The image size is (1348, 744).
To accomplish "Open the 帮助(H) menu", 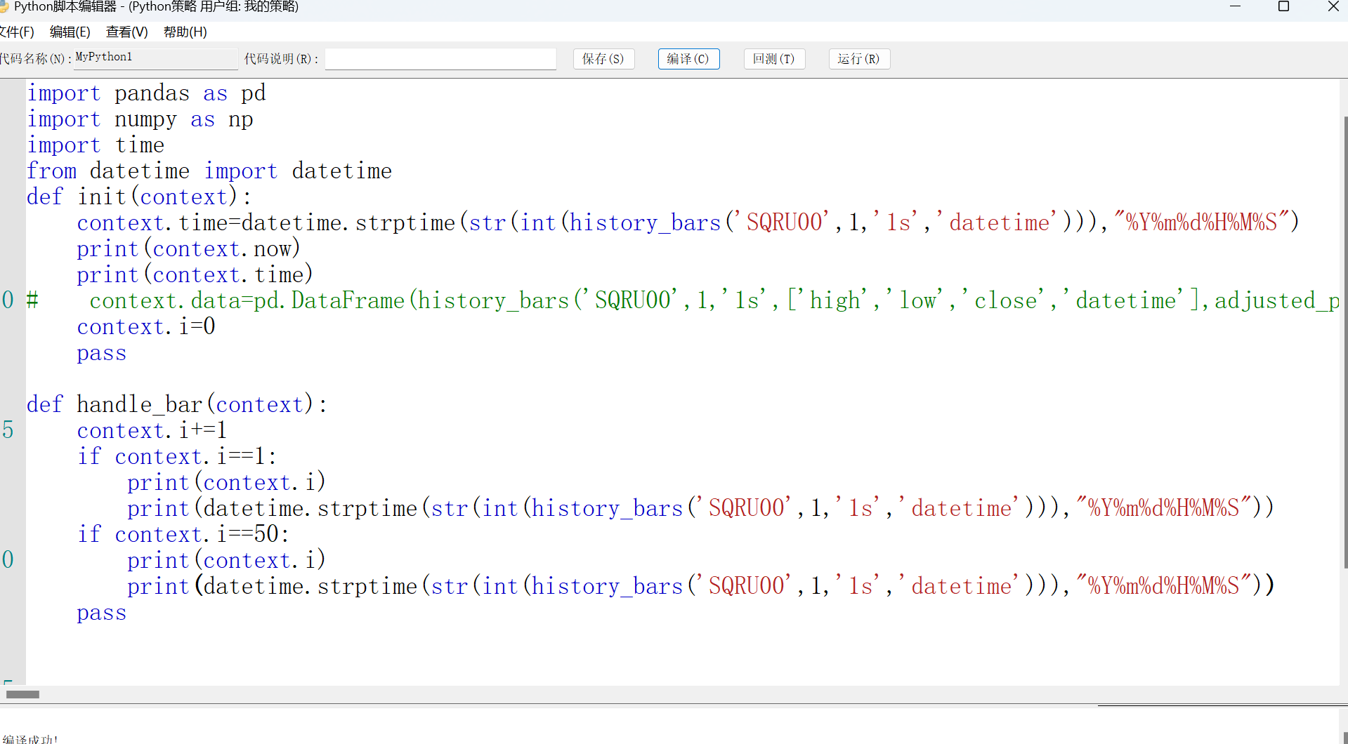I will click(185, 32).
